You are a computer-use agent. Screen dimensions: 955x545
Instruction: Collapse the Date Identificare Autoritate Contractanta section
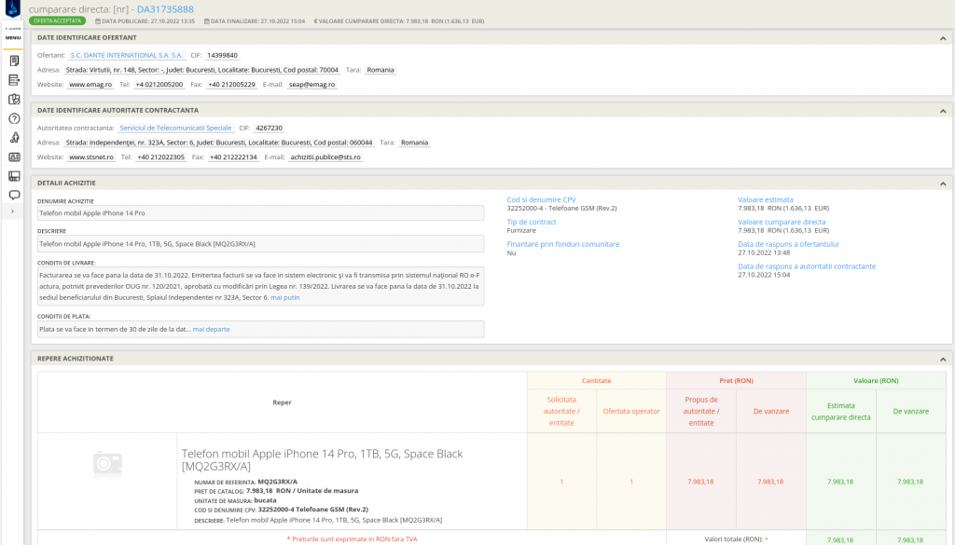(x=943, y=111)
